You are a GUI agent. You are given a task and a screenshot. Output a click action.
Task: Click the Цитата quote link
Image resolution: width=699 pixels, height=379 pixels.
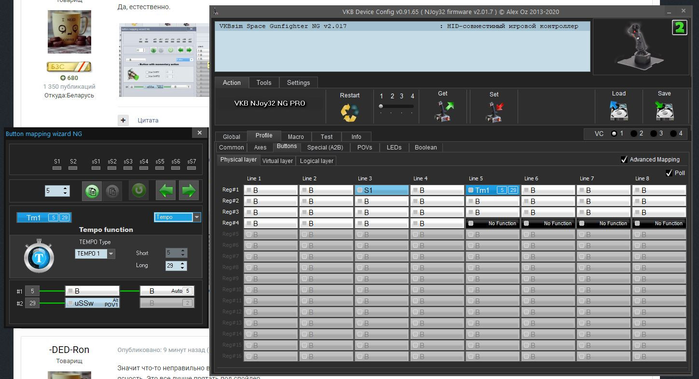pos(148,121)
